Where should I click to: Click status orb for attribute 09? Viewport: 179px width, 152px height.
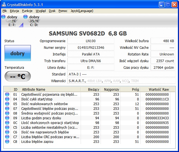pos(7,118)
